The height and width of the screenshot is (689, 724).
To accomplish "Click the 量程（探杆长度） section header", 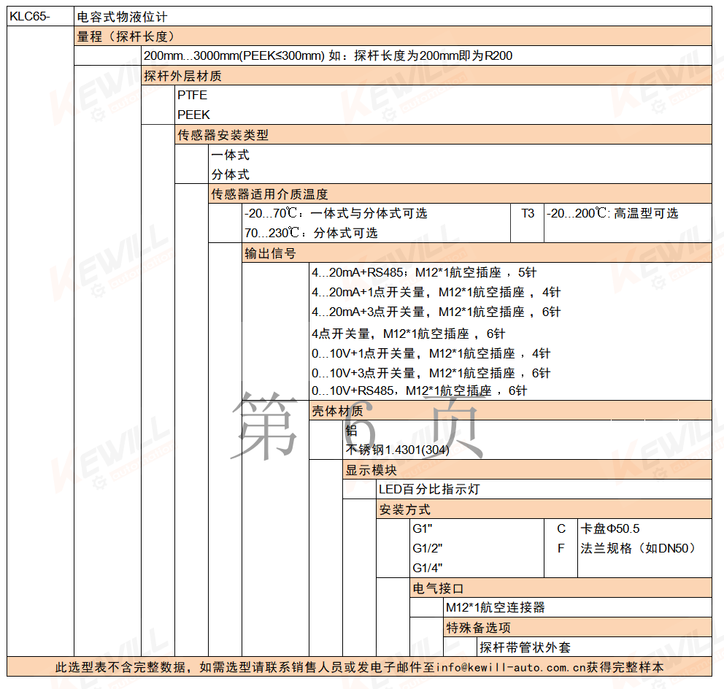I will (x=393, y=36).
